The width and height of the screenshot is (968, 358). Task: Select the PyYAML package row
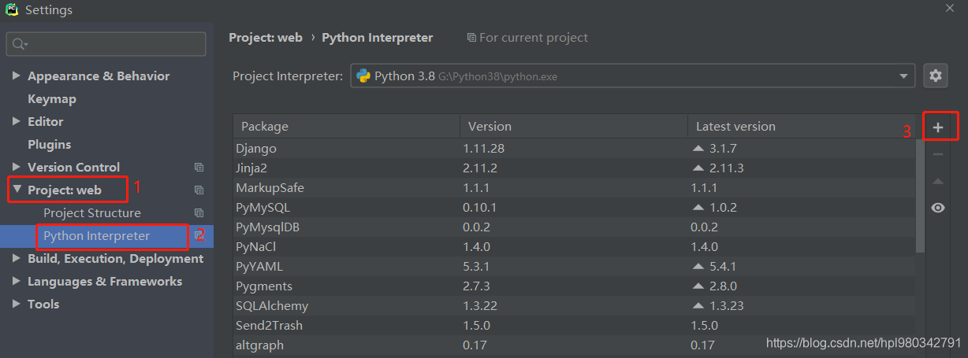(x=575, y=266)
